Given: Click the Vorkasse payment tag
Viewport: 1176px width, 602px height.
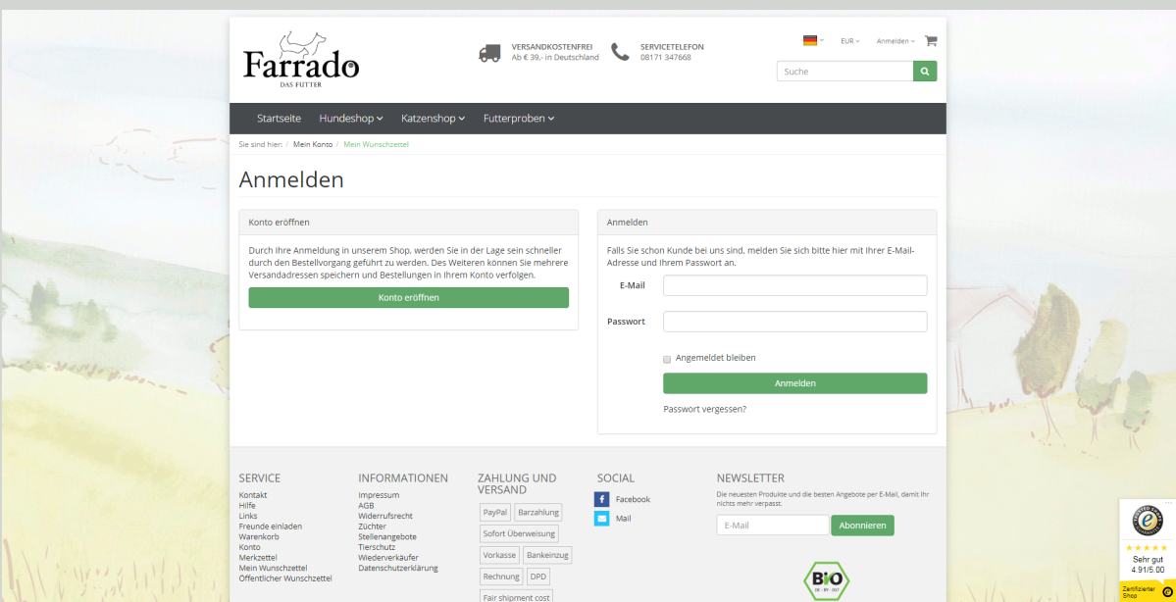Looking at the screenshot, I should 499,556.
